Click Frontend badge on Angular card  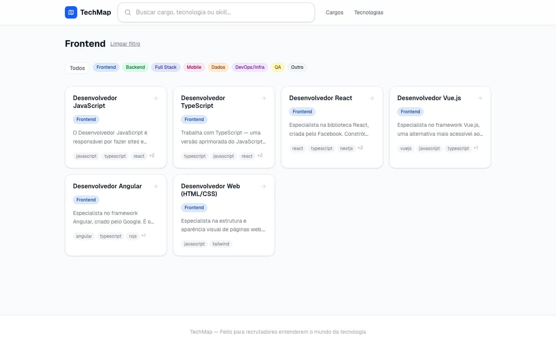pyautogui.click(x=86, y=200)
